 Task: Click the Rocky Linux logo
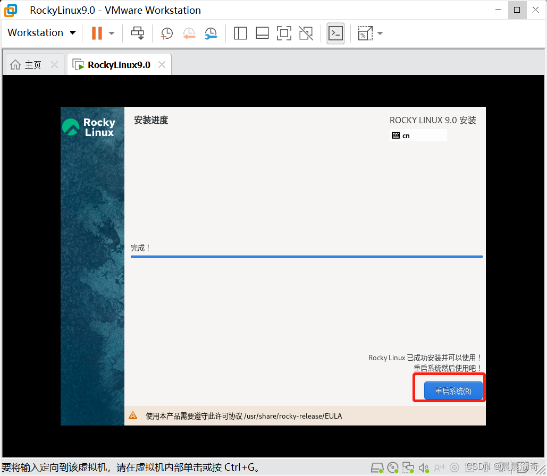89,127
